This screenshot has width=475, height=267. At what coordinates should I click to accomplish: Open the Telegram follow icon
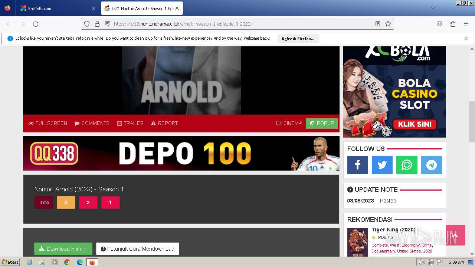click(x=432, y=165)
